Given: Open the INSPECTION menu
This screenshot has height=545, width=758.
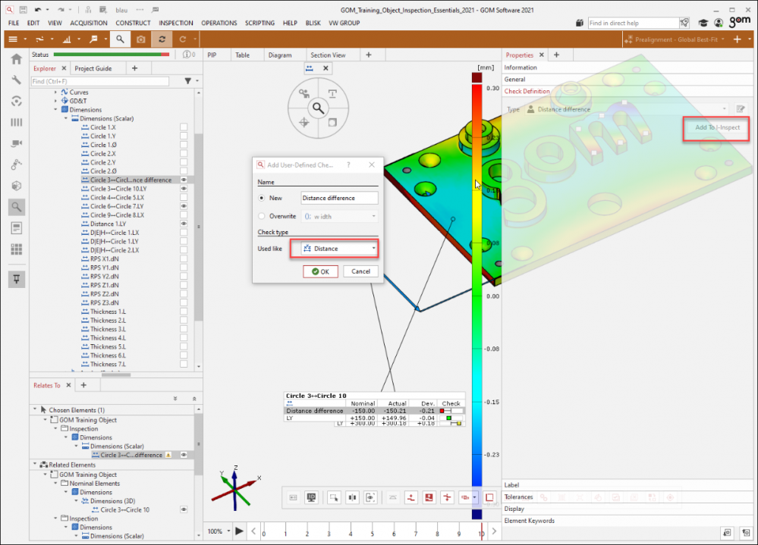Looking at the screenshot, I should [175, 23].
